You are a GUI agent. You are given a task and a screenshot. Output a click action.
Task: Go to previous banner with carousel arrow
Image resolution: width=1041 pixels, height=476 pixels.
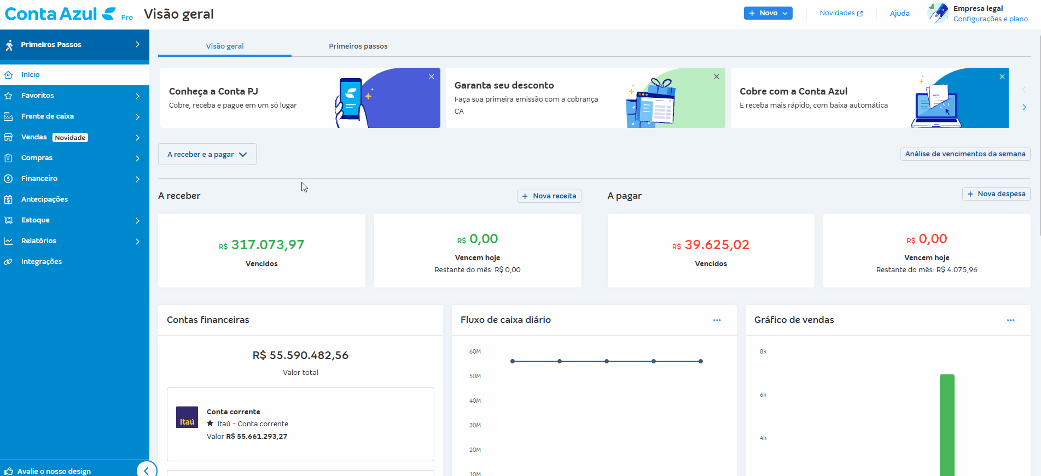pos(1024,89)
